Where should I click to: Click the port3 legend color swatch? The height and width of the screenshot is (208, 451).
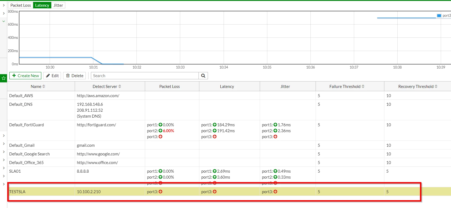point(439,16)
